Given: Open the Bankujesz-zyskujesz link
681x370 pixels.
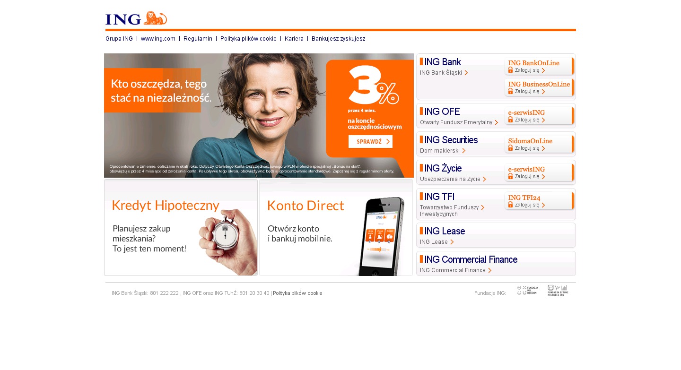Looking at the screenshot, I should (x=339, y=39).
